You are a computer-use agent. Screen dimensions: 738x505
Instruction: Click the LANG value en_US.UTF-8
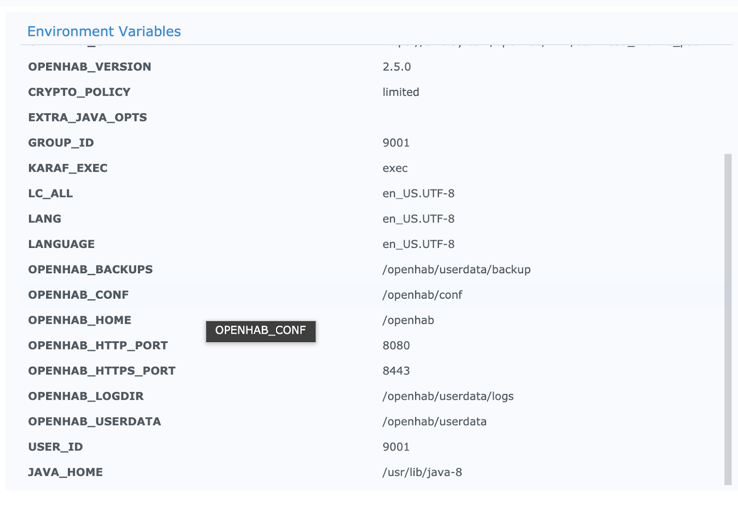coord(418,219)
